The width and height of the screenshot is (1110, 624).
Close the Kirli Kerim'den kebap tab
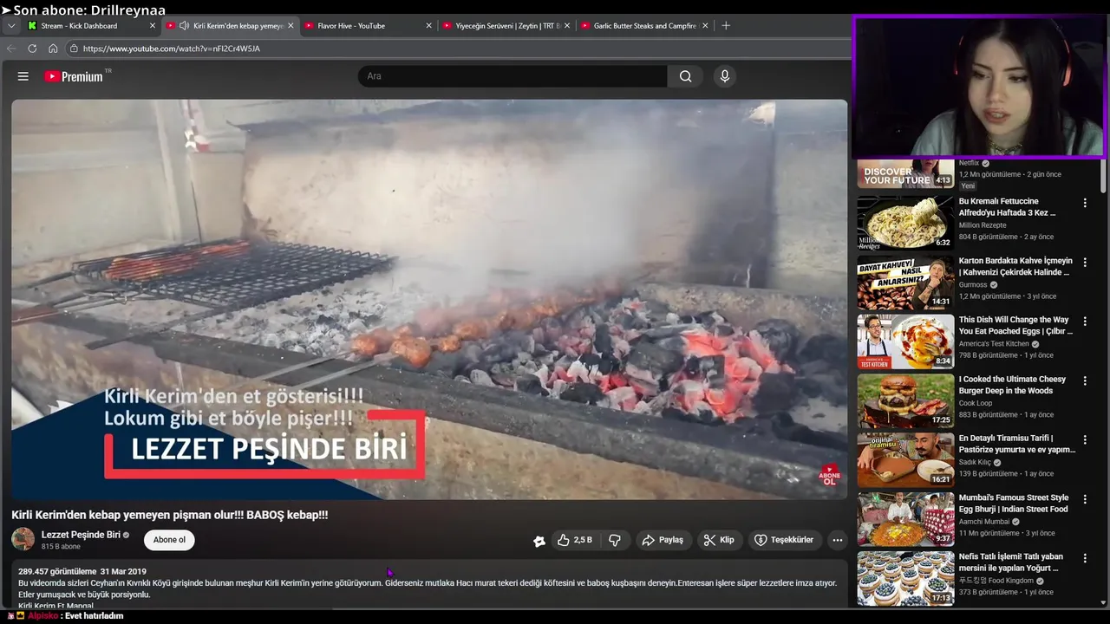tap(291, 26)
